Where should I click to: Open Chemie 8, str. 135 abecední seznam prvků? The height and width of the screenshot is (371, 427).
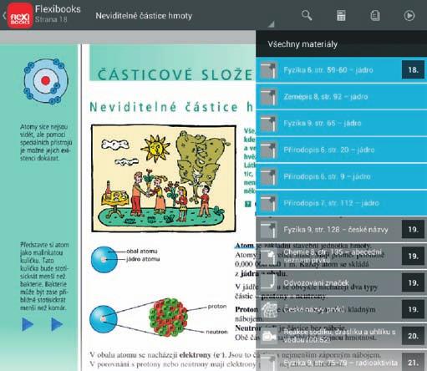pos(341,256)
